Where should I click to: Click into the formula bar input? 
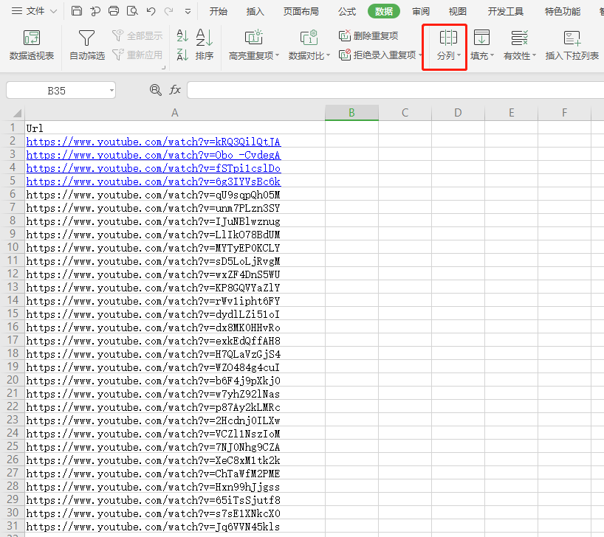[395, 90]
